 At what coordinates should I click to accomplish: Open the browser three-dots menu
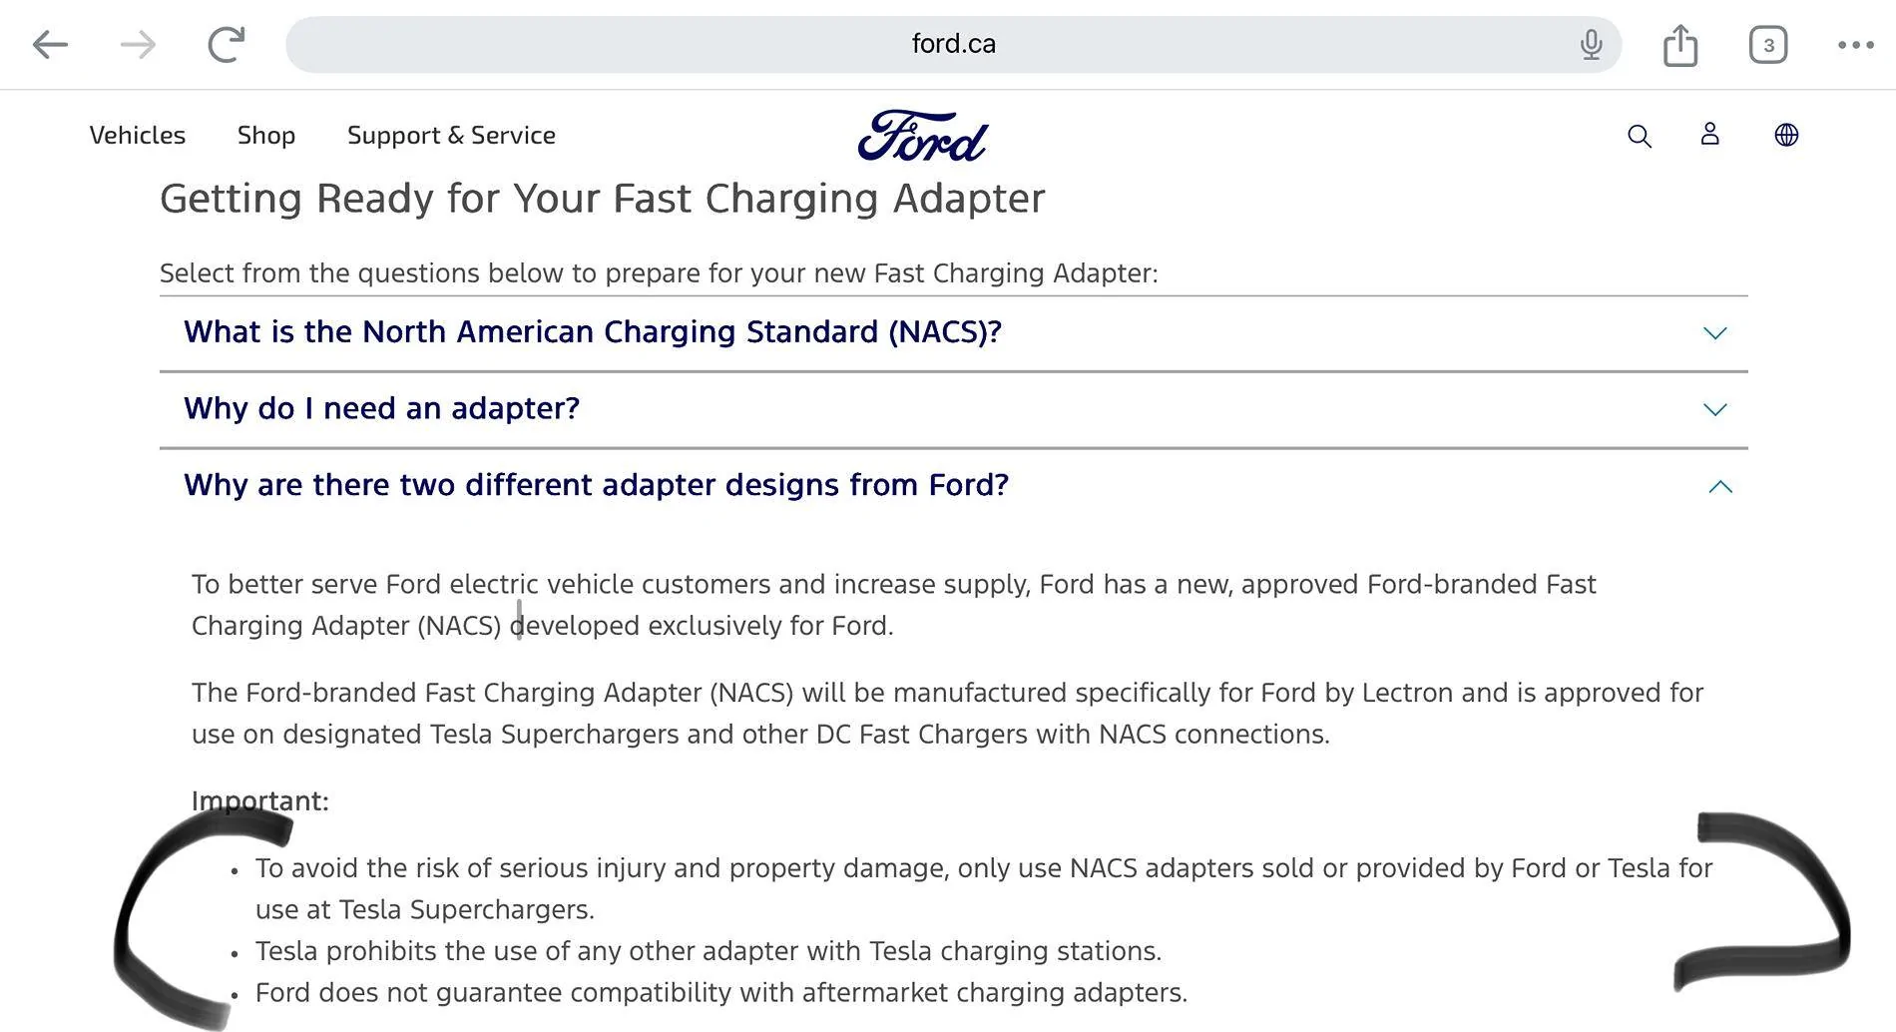(1855, 45)
